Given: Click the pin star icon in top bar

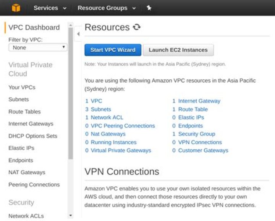Looking at the screenshot, I should click(x=149, y=8).
